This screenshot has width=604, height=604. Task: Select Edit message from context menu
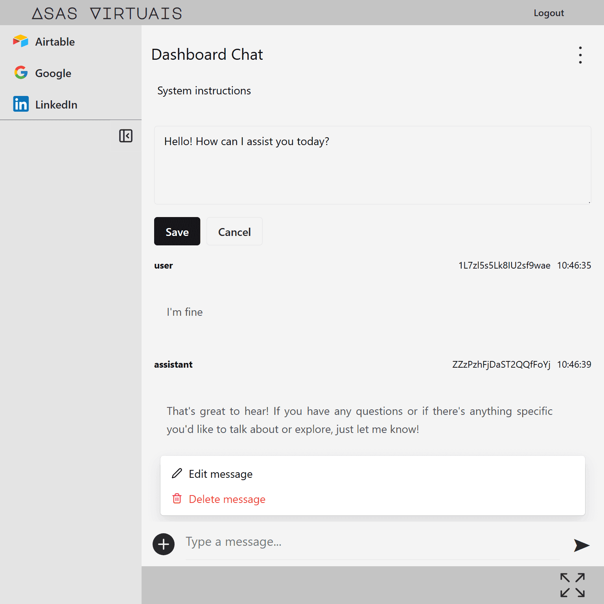pos(221,474)
